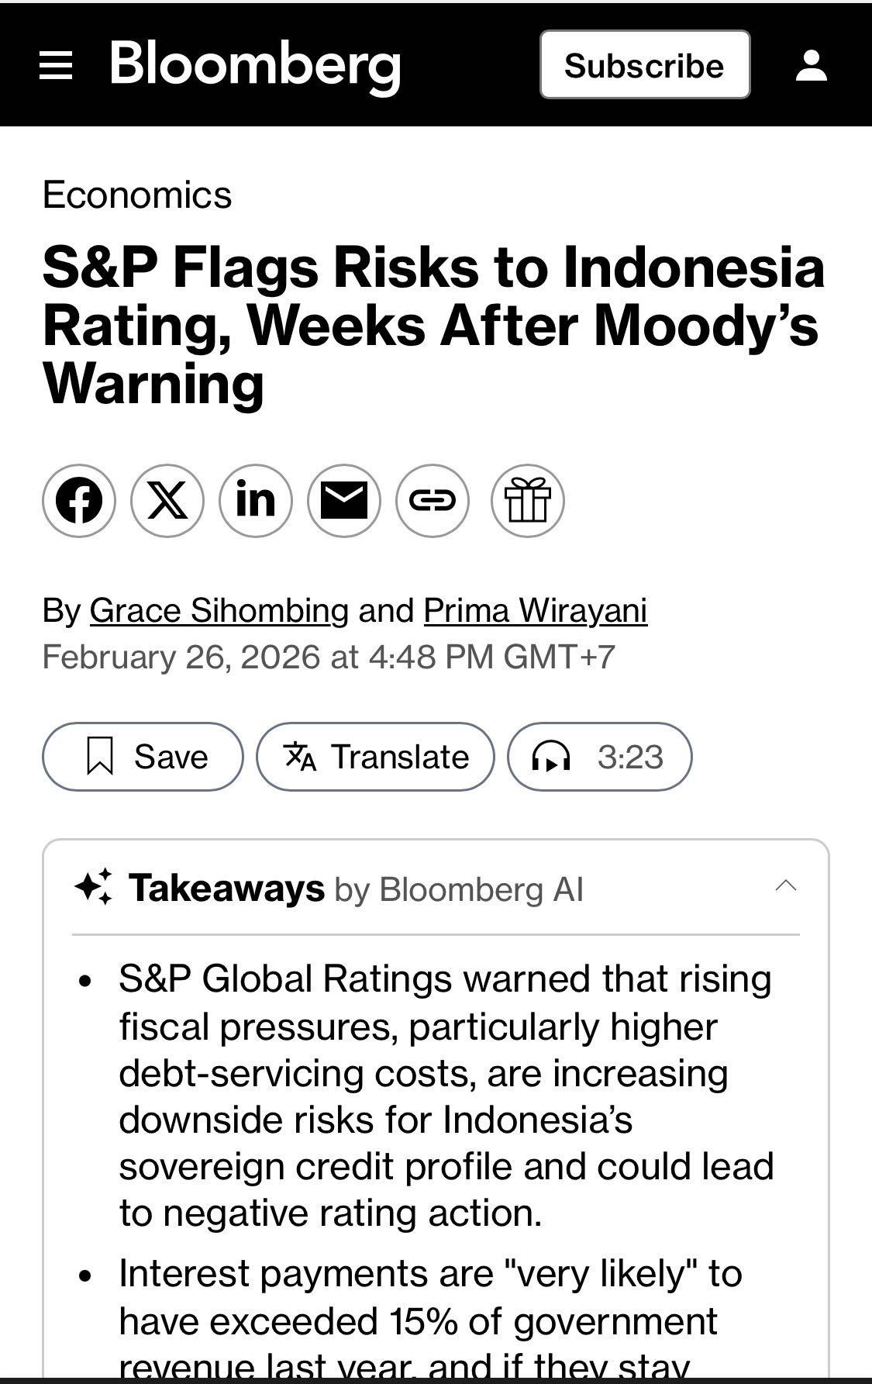Screen dimensions: 872x1384
Task: Click the article headline text
Action: pos(433,325)
